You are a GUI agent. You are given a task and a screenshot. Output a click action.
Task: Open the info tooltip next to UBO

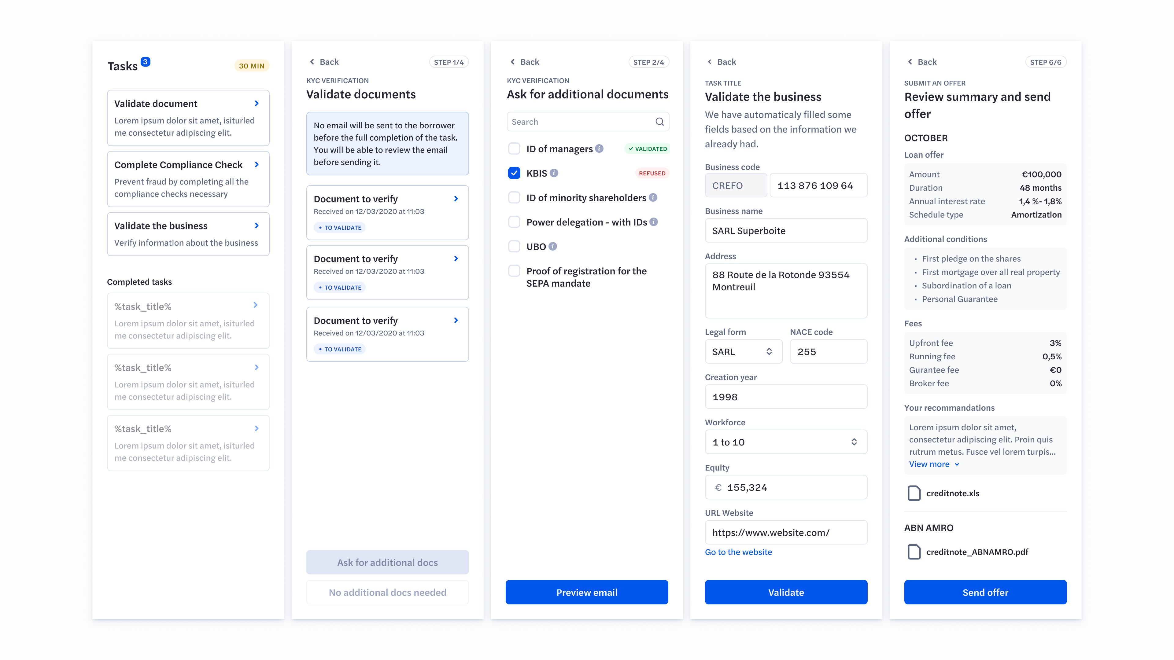point(553,246)
